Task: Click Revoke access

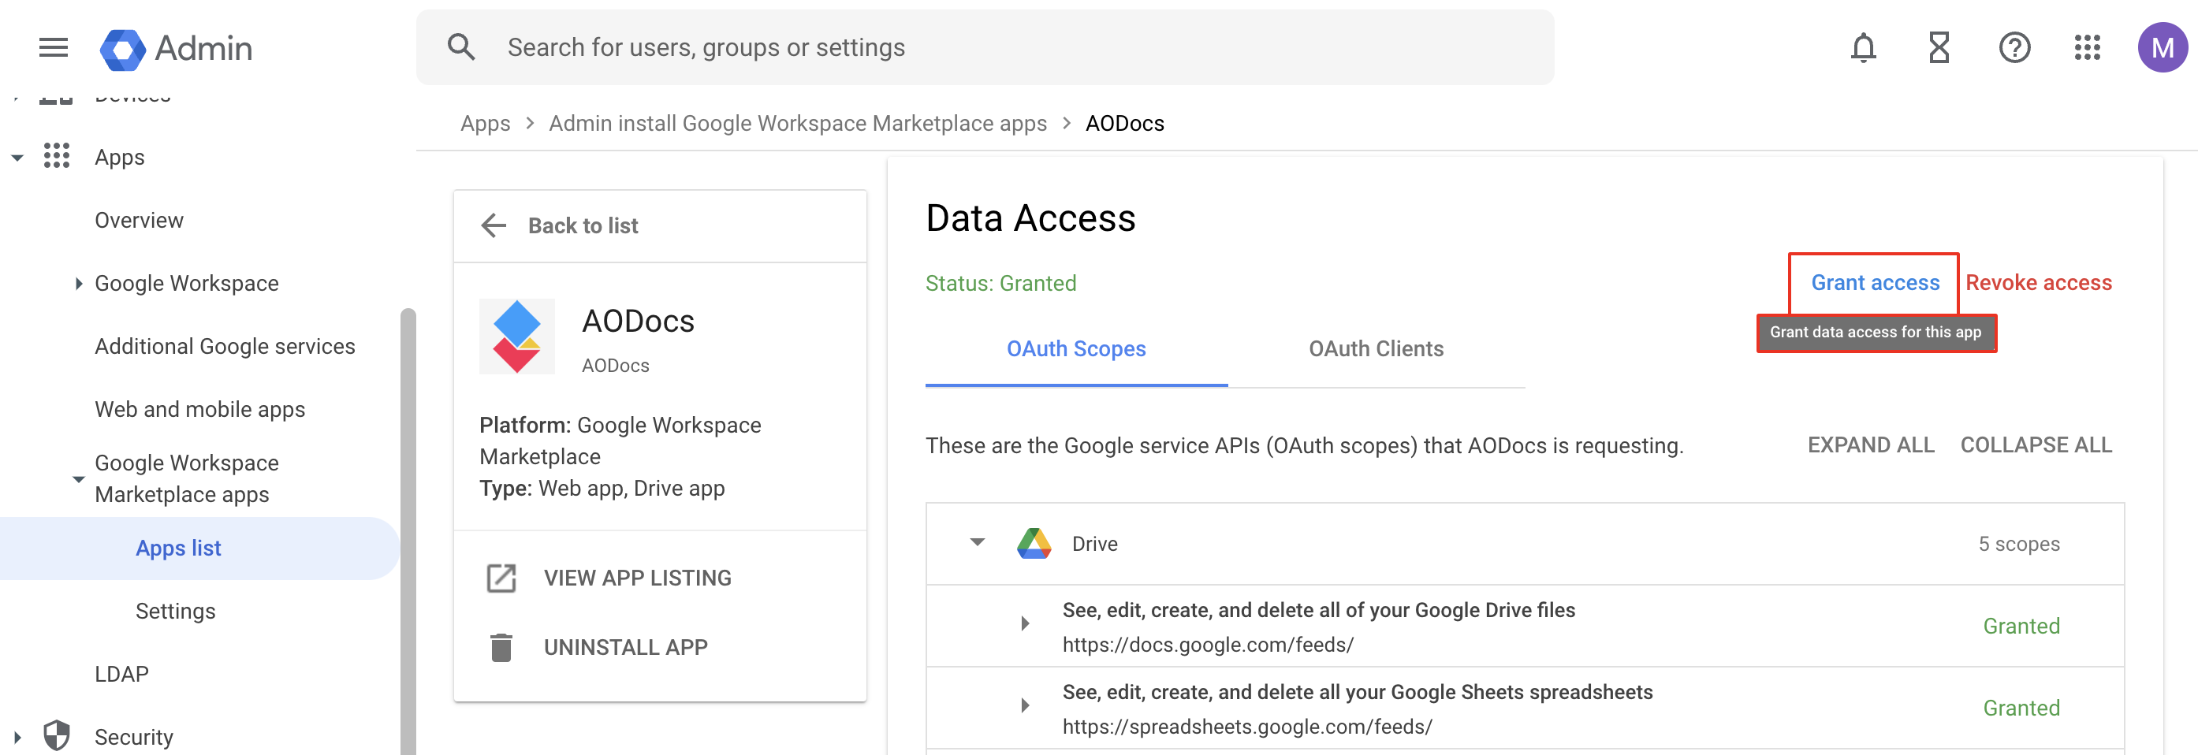Action: (2038, 282)
